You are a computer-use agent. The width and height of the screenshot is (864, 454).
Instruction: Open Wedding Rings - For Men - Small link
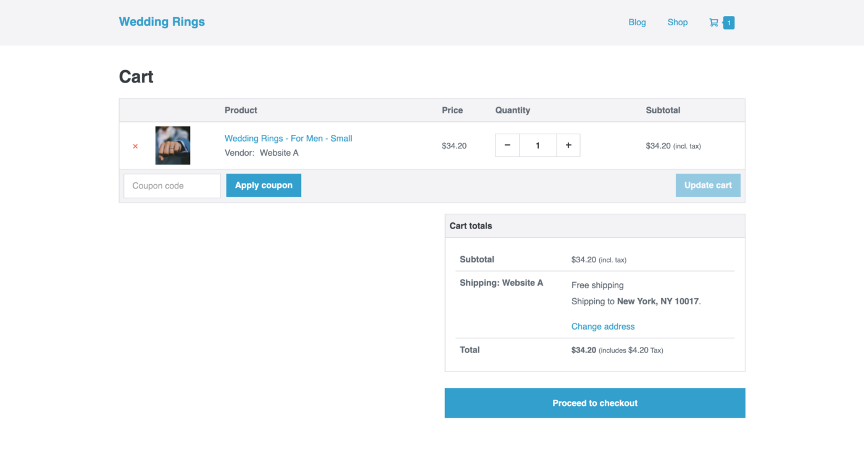(x=288, y=139)
